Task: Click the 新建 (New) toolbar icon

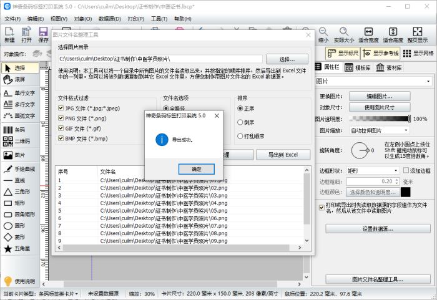Action: point(9,34)
